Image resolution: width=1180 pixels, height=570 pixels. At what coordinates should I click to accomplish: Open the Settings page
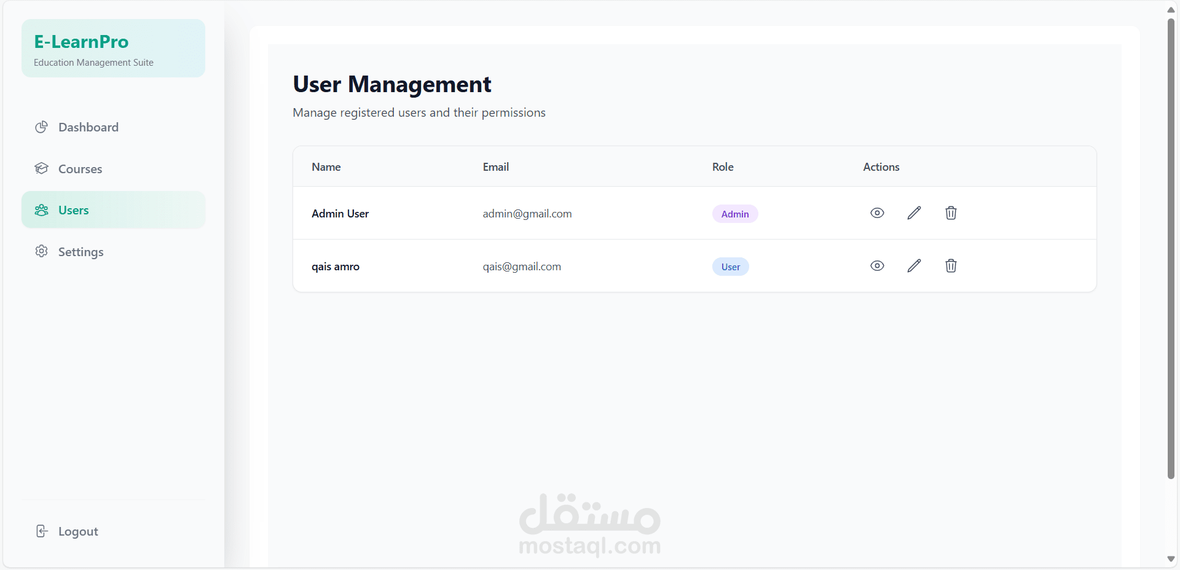point(114,252)
